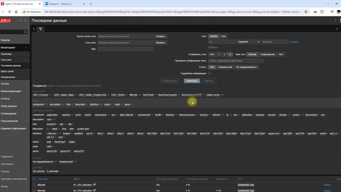Set displayed tags count to 2
This screenshot has width=341, height=192.
click(224, 54)
